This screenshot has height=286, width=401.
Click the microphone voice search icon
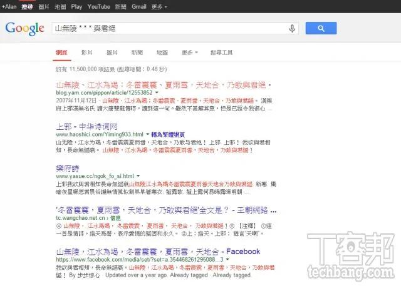[292, 28]
